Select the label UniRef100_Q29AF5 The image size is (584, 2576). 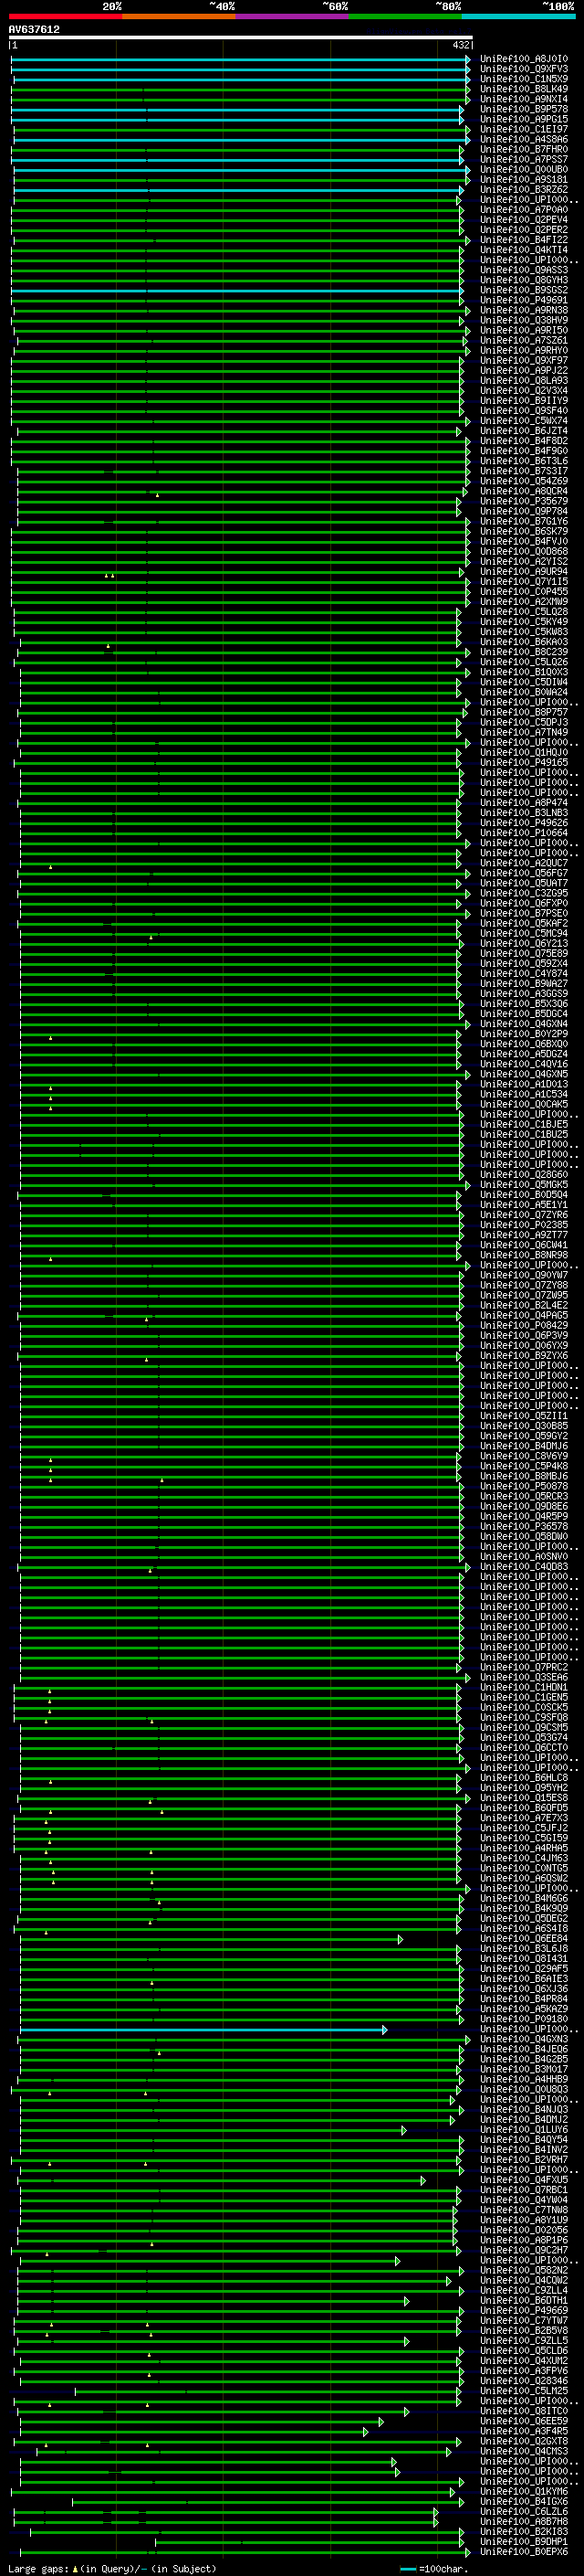(x=524, y=1969)
